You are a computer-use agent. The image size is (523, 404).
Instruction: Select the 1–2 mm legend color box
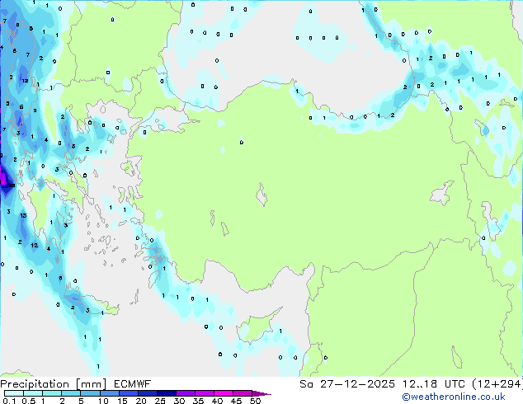point(52,393)
